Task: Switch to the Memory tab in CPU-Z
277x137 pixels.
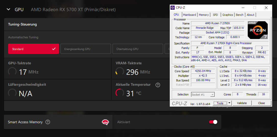Action: (204, 15)
